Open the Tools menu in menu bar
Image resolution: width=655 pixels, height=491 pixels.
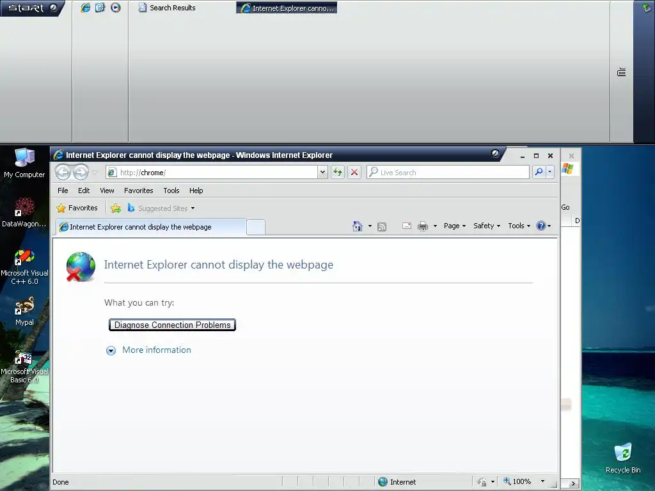171,191
